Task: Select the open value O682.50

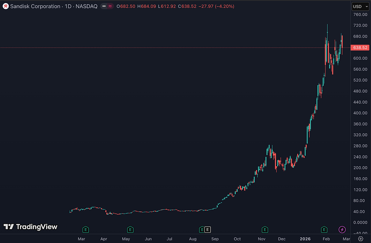Action: [x=126, y=6]
